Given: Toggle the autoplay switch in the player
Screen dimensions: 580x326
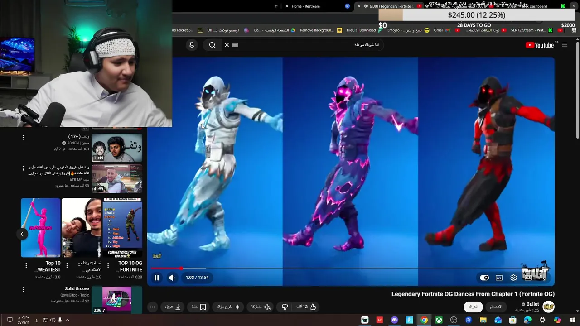Looking at the screenshot, I should point(484,278).
